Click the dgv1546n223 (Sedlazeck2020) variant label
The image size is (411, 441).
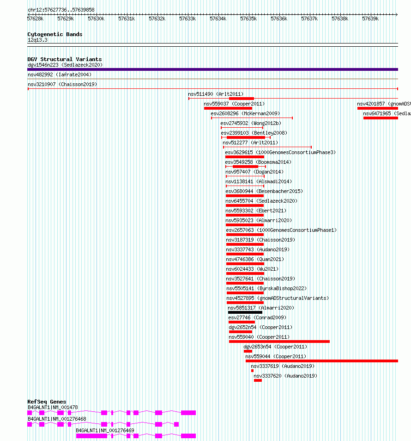(65, 65)
